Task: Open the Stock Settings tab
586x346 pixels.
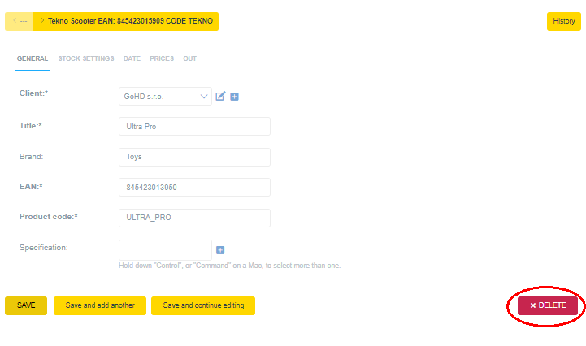Action: pos(86,58)
